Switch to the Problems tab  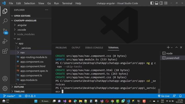(x=61, y=48)
